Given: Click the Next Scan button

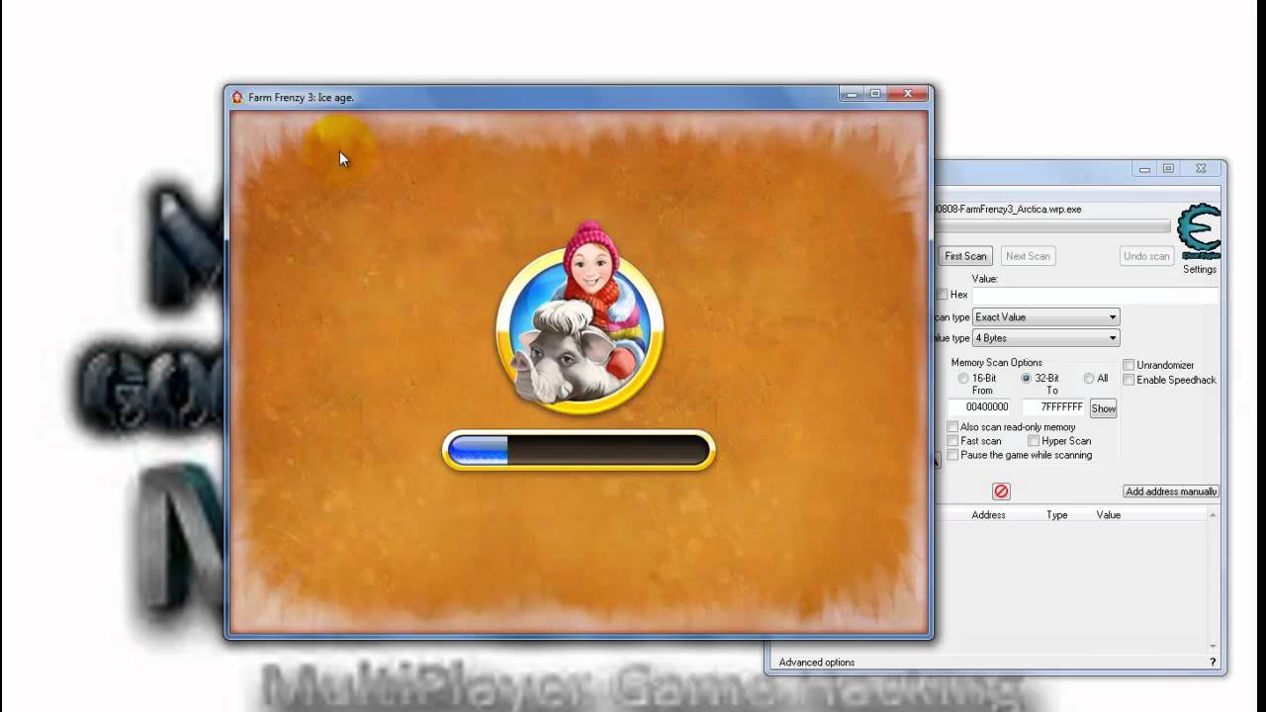Looking at the screenshot, I should 1028,256.
